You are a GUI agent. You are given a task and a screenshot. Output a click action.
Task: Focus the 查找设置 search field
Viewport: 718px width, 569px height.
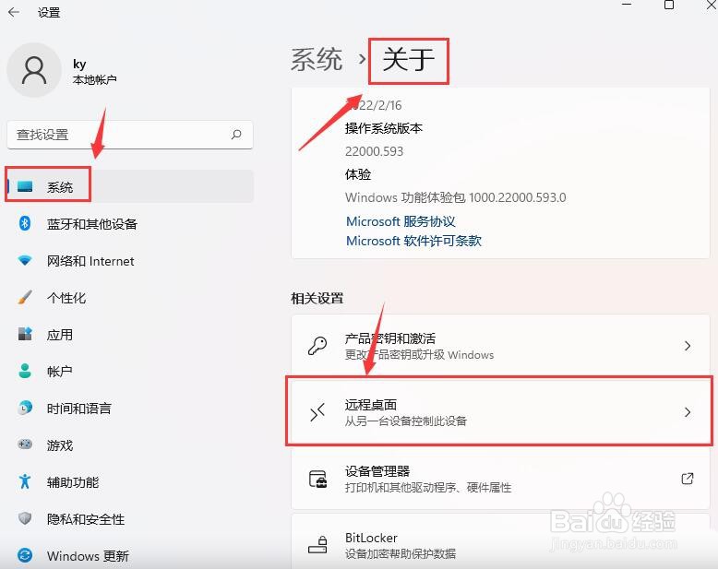(x=130, y=135)
